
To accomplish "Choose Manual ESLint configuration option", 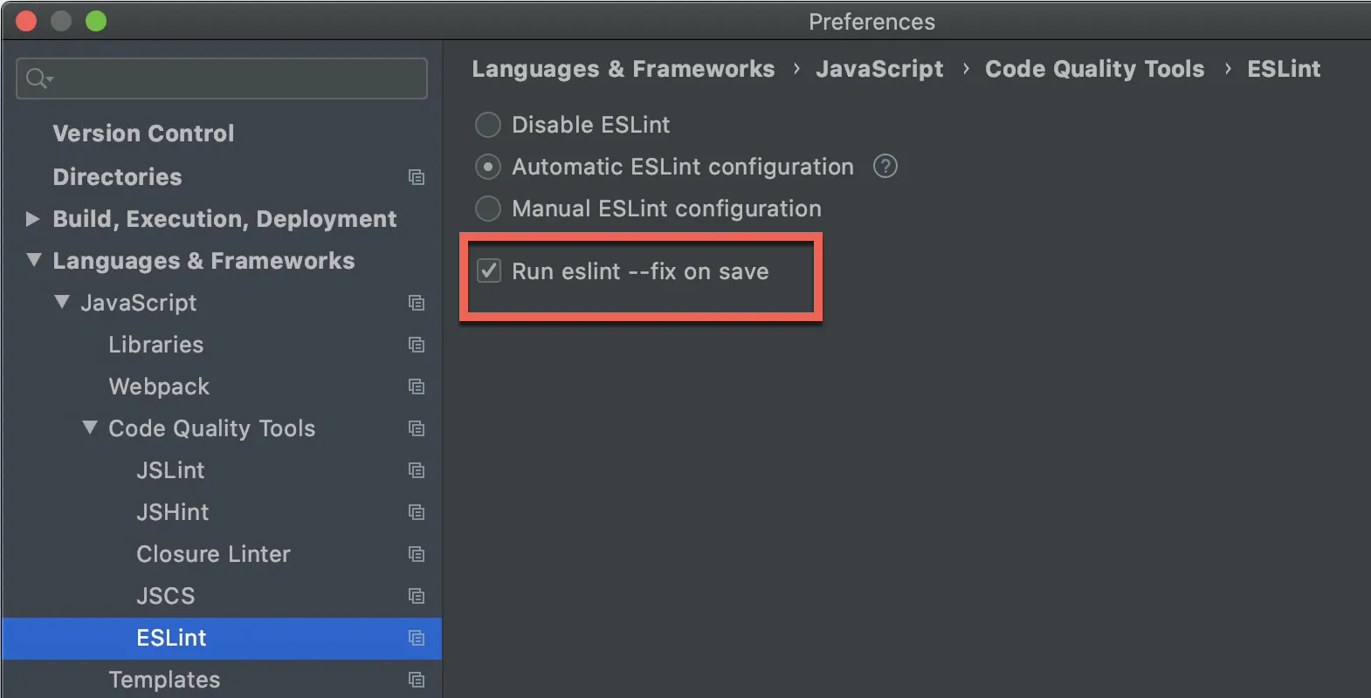I will coord(487,209).
